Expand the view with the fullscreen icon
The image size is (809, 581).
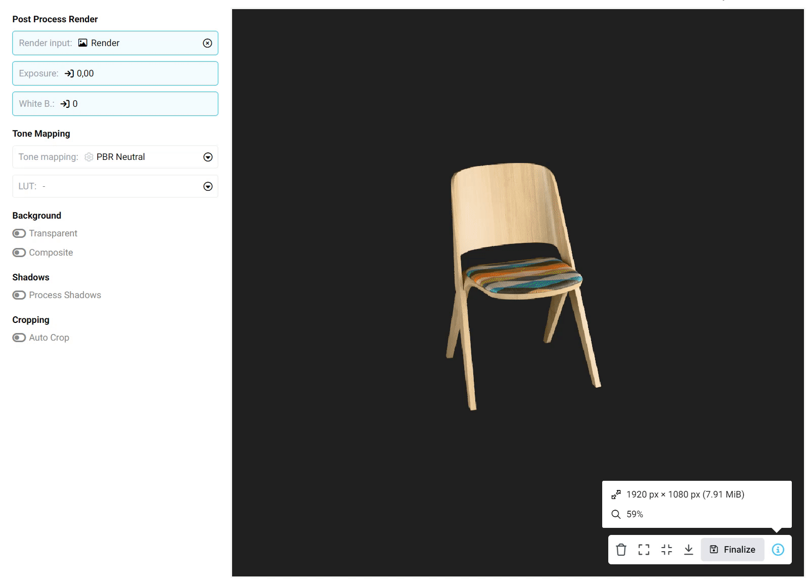(644, 550)
